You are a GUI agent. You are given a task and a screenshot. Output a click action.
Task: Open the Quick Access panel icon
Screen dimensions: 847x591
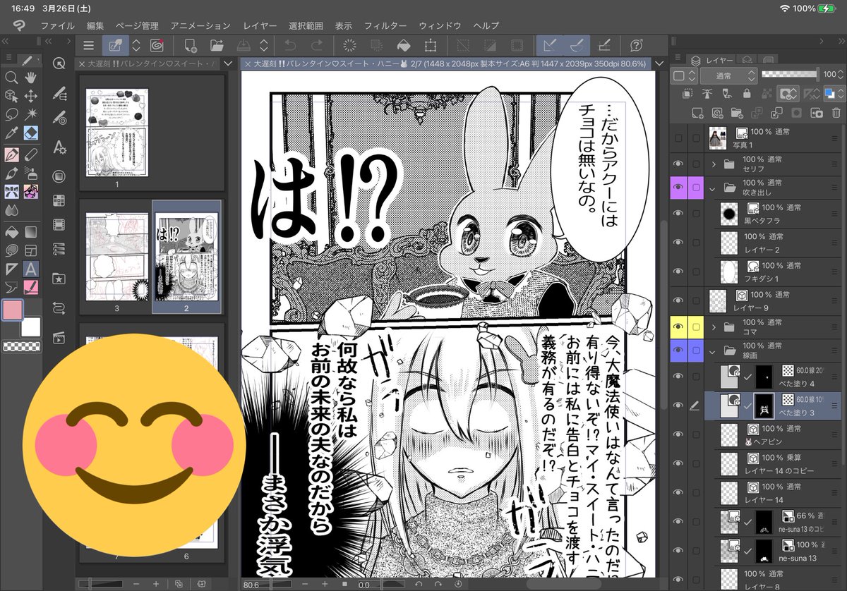click(59, 63)
